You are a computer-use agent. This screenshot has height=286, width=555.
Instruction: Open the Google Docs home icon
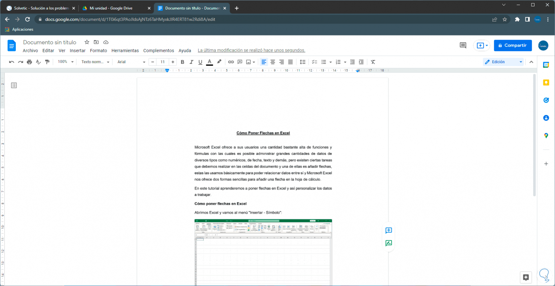12,45
